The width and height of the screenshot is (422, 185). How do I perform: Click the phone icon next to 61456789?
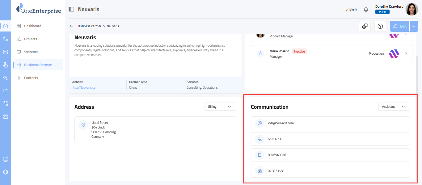(x=260, y=139)
